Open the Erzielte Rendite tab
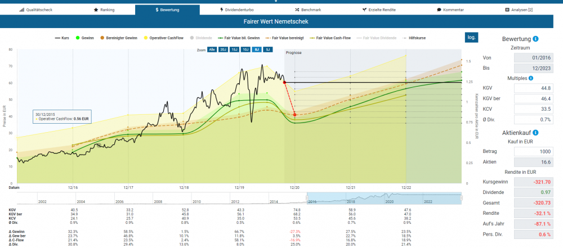Screen dimensions: 563x248 click(379, 10)
